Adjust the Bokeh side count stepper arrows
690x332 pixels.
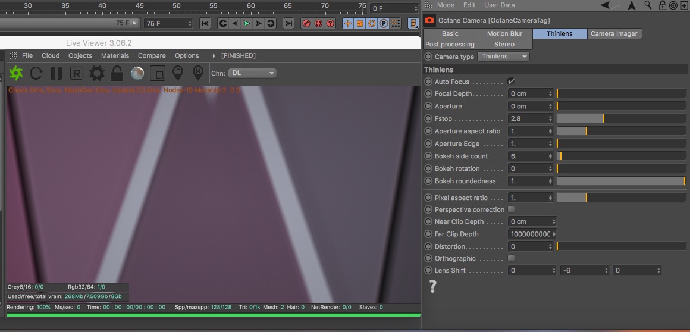(x=550, y=156)
